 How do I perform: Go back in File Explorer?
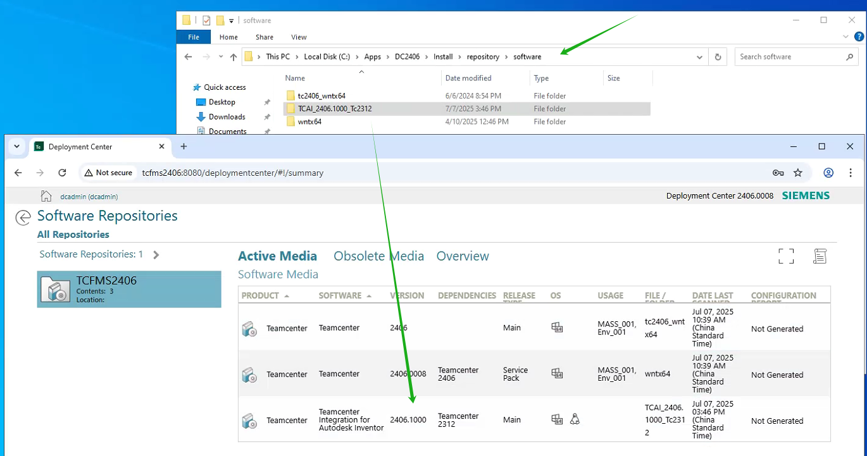tap(188, 57)
